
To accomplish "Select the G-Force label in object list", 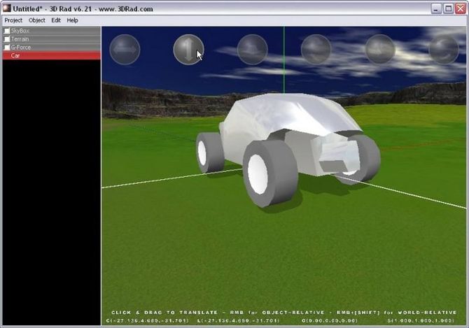I will click(x=20, y=47).
